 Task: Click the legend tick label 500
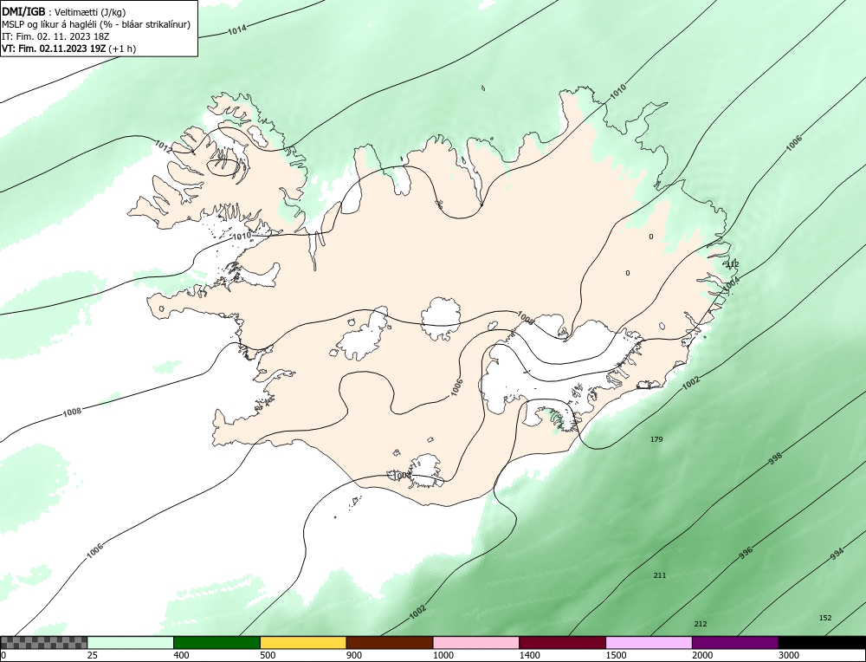pyautogui.click(x=268, y=655)
